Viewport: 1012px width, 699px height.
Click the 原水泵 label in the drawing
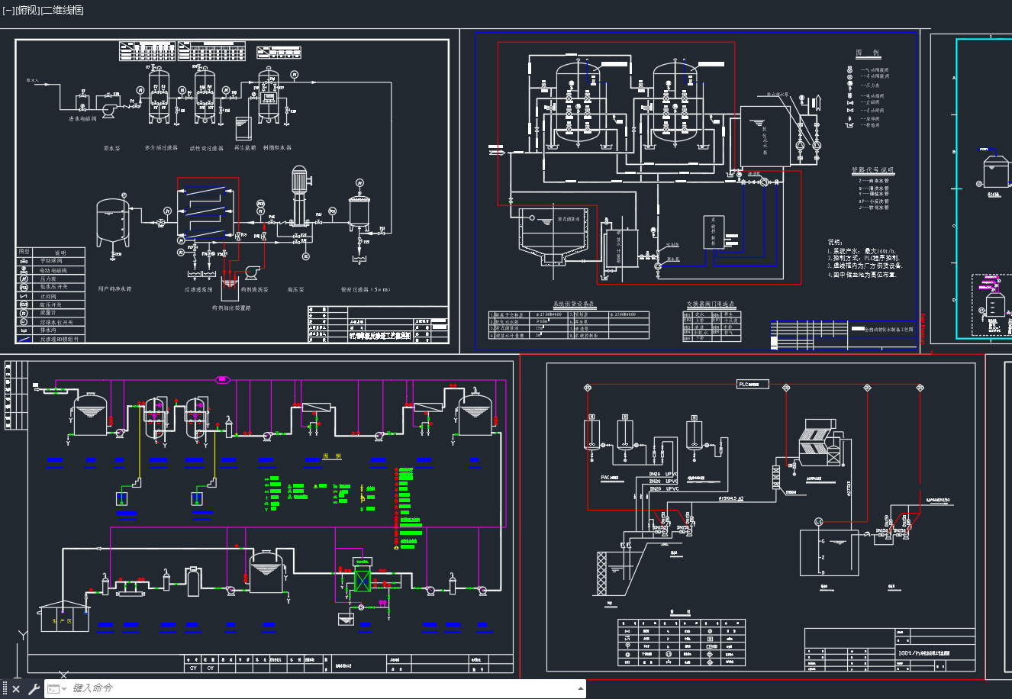[112, 148]
